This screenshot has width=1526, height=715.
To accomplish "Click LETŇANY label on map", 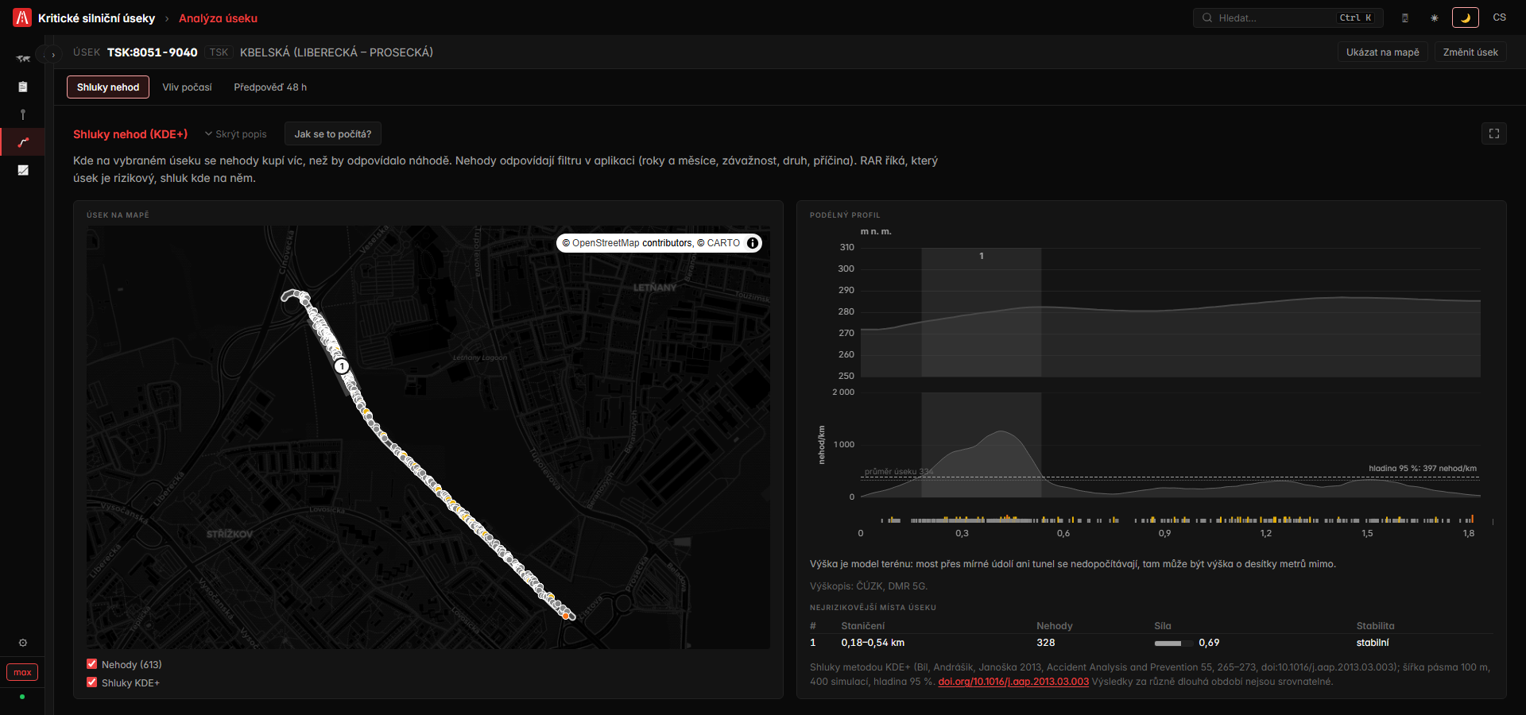I will click(655, 288).
